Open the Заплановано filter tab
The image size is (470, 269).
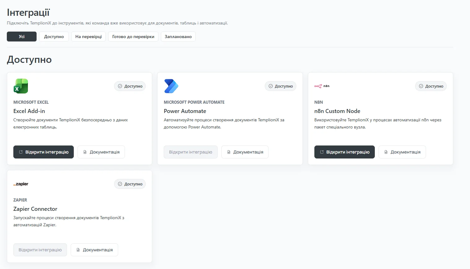[178, 37]
